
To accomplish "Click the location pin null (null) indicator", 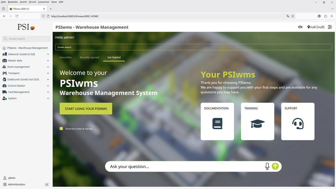I will point(316,27).
